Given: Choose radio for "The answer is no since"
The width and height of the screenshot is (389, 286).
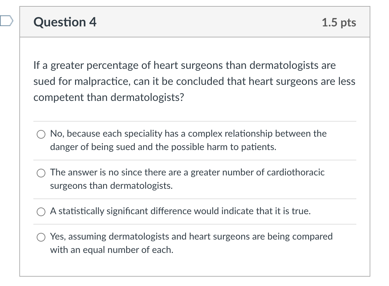Looking at the screenshot, I should [x=41, y=173].
